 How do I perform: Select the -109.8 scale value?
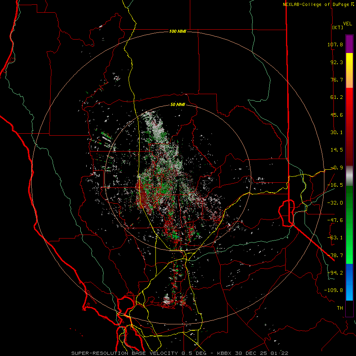(333, 290)
